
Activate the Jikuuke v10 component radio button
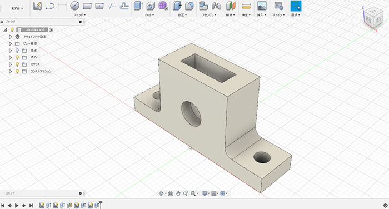(51, 30)
